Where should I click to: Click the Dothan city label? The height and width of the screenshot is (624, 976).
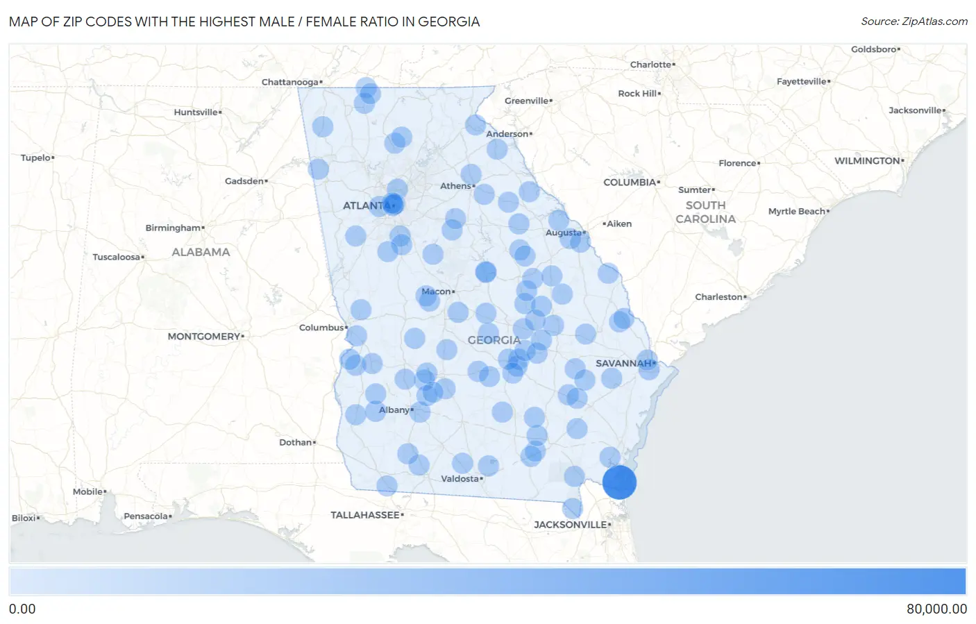pos(295,443)
